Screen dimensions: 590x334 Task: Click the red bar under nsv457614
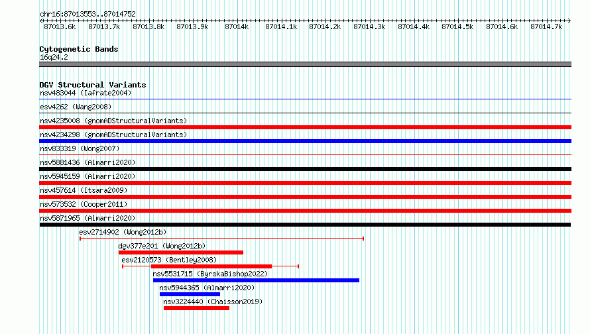click(x=305, y=197)
